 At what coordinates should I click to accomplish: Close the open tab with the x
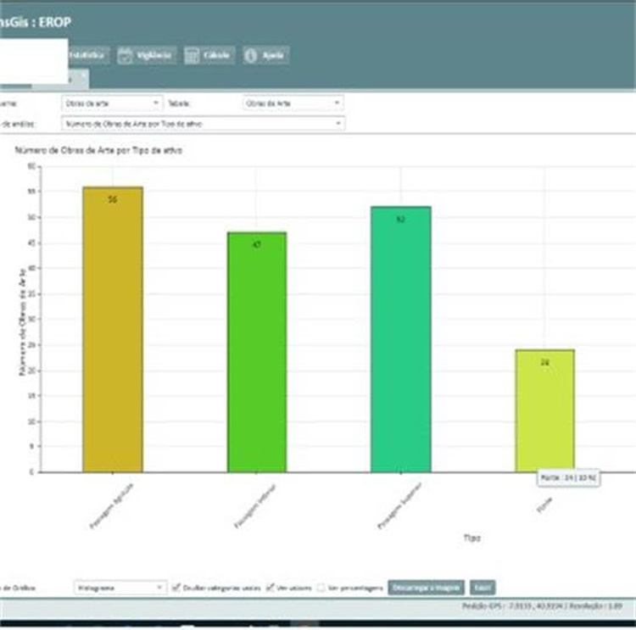pos(82,76)
